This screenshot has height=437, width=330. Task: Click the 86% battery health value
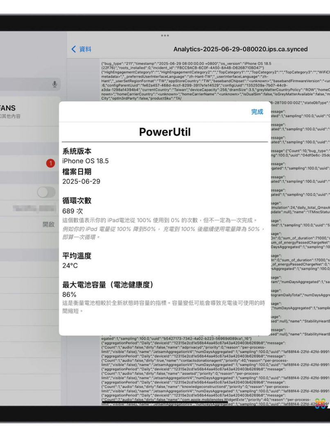[69, 294]
